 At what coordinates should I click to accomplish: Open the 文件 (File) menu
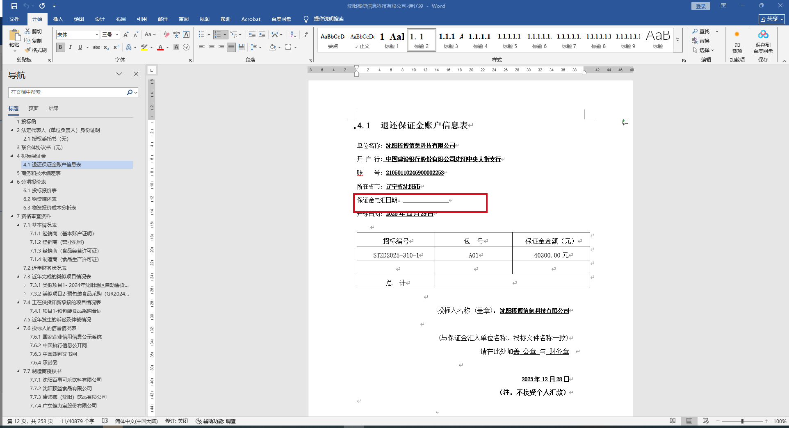click(x=14, y=19)
